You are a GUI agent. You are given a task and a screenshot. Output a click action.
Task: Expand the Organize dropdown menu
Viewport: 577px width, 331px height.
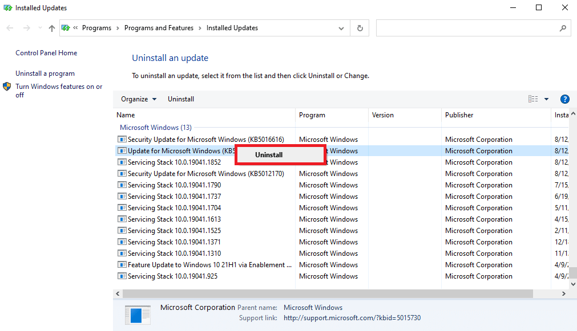[139, 99]
